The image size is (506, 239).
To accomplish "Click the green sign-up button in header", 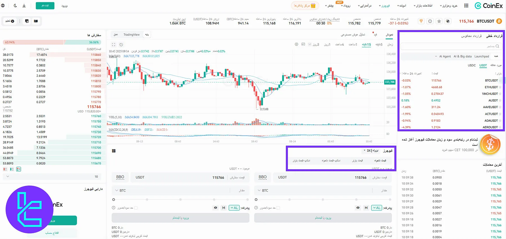I will [45, 6].
